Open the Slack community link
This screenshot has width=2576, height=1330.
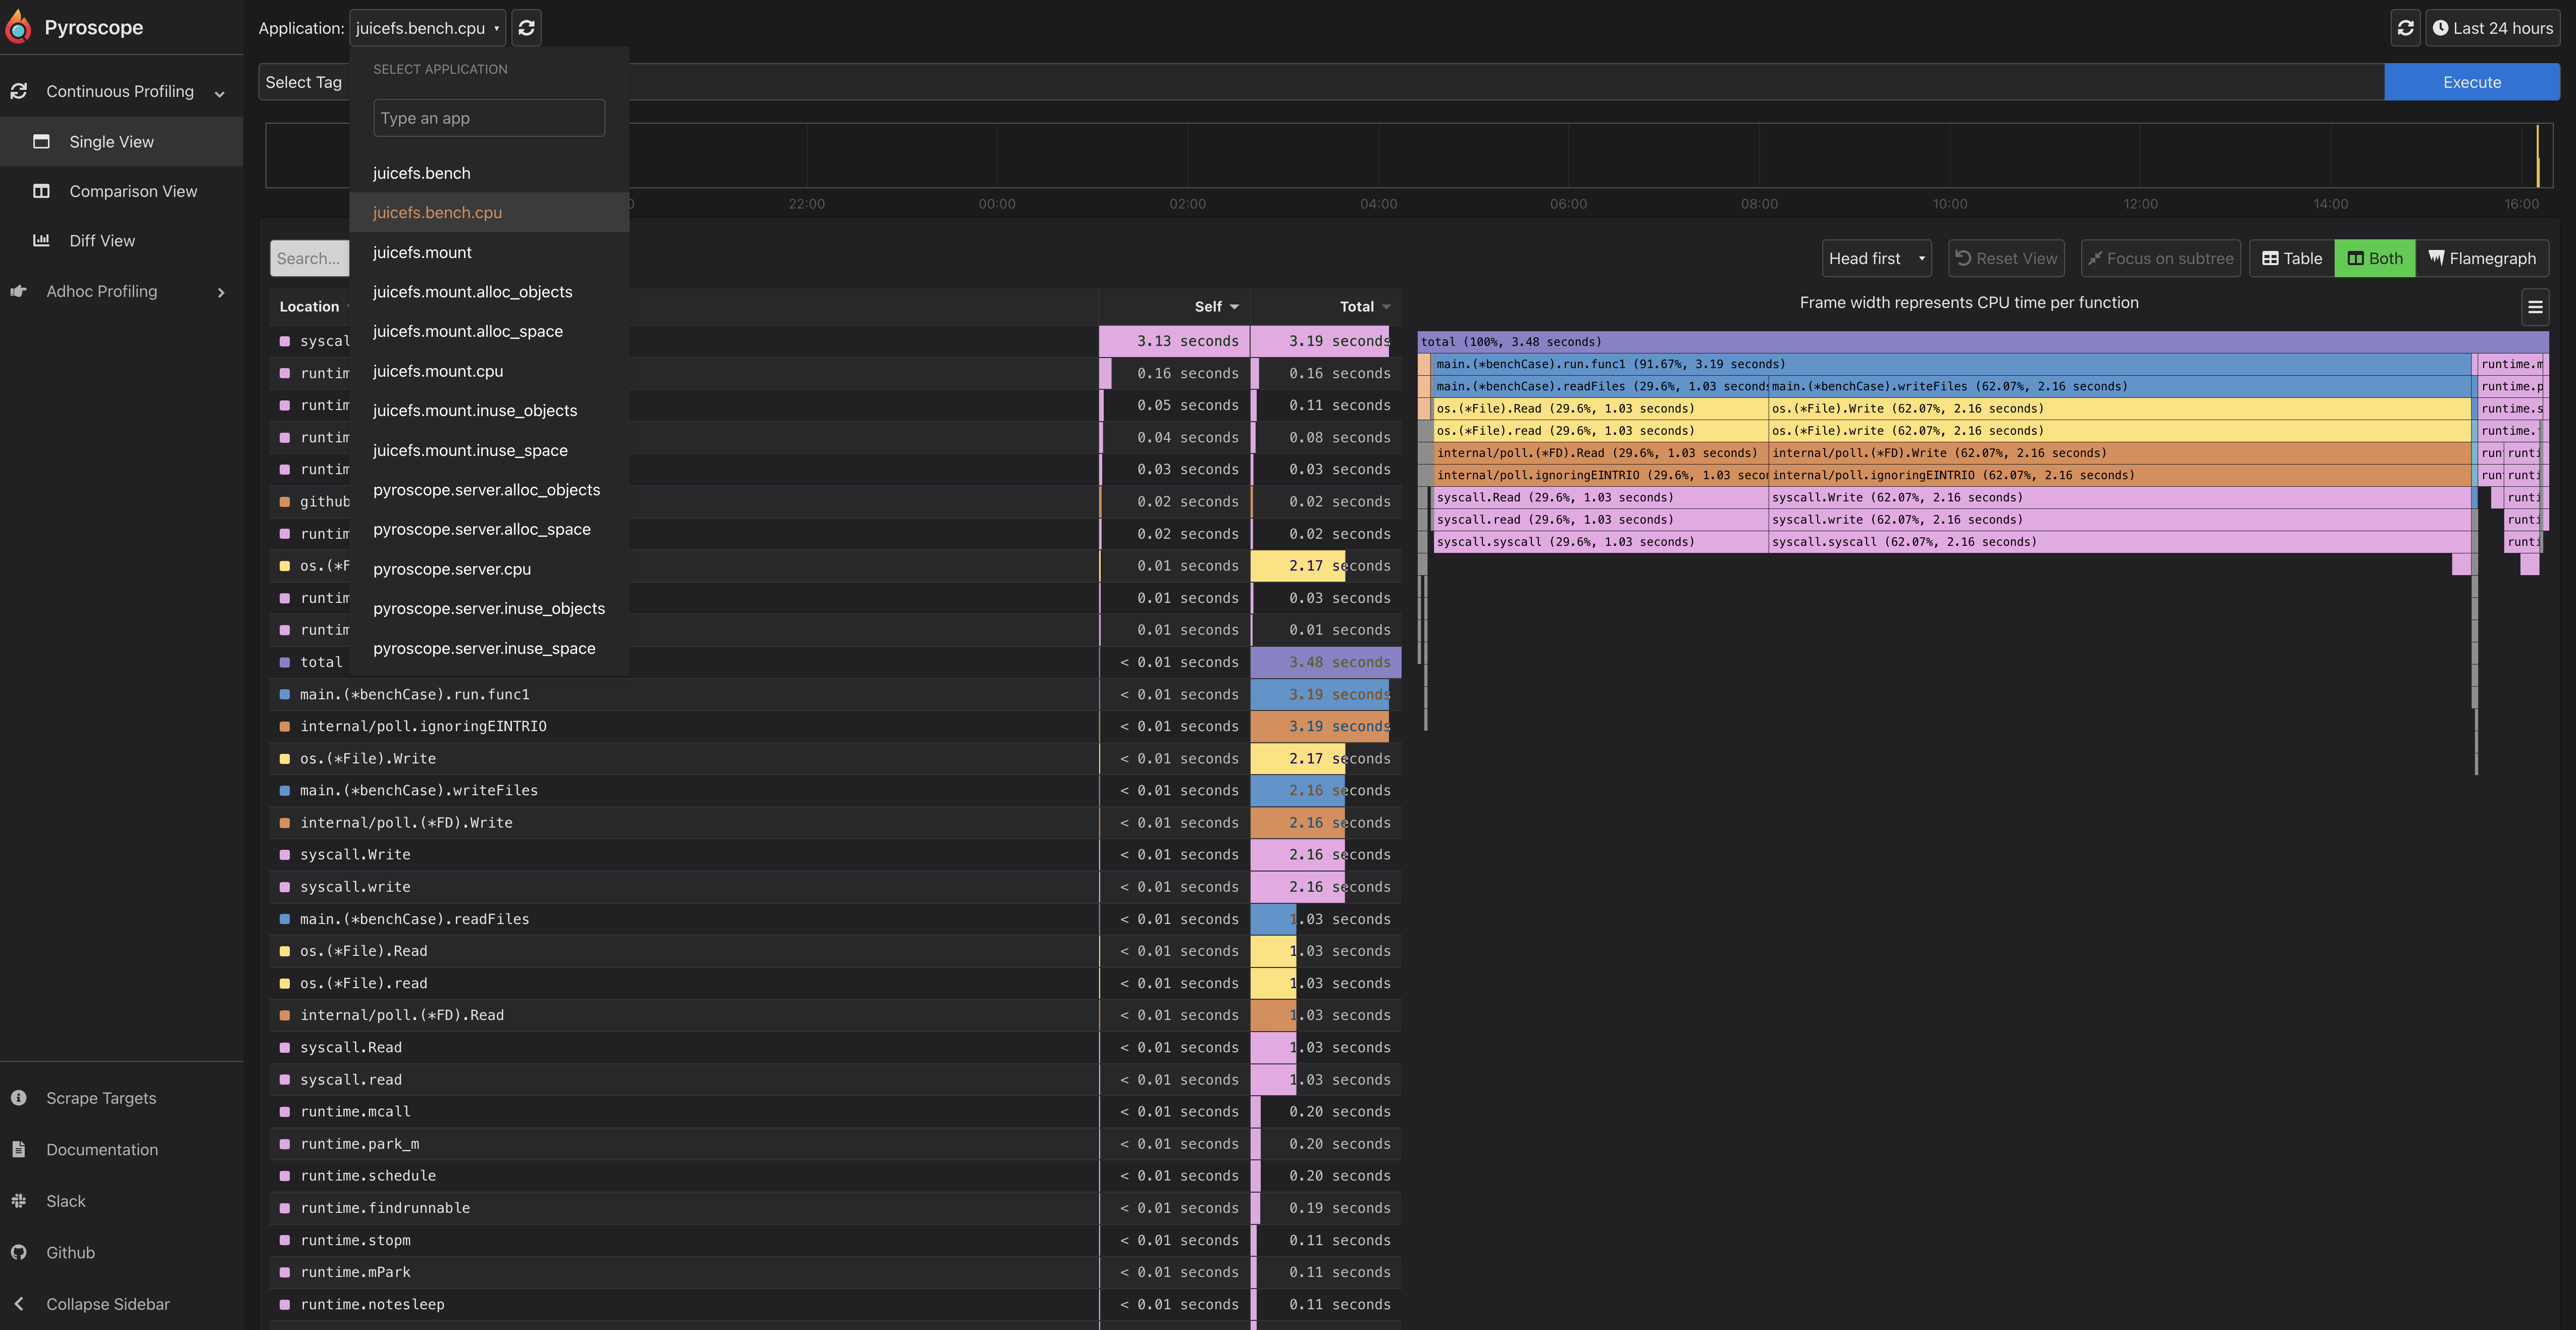point(65,1201)
